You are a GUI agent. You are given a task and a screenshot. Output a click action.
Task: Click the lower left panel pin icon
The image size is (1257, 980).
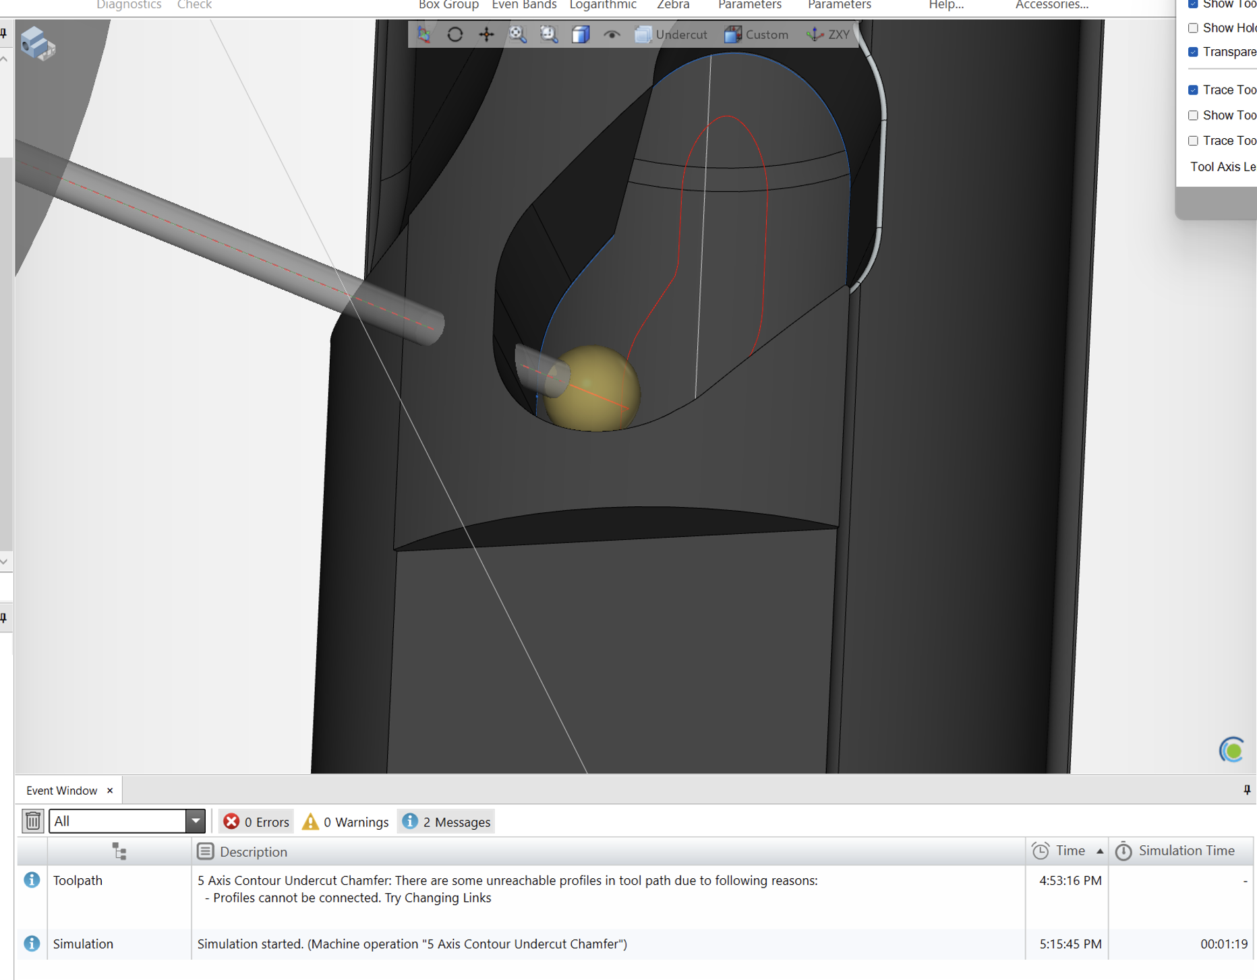[x=3, y=617]
